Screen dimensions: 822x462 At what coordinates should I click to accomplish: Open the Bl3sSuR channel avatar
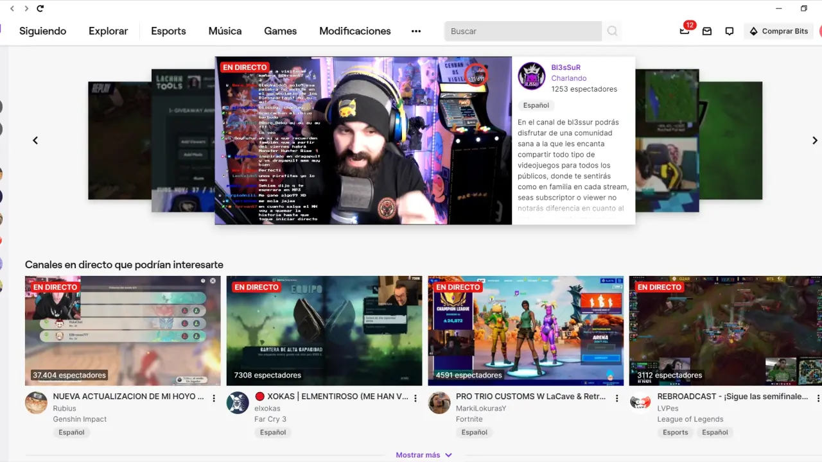click(x=532, y=76)
